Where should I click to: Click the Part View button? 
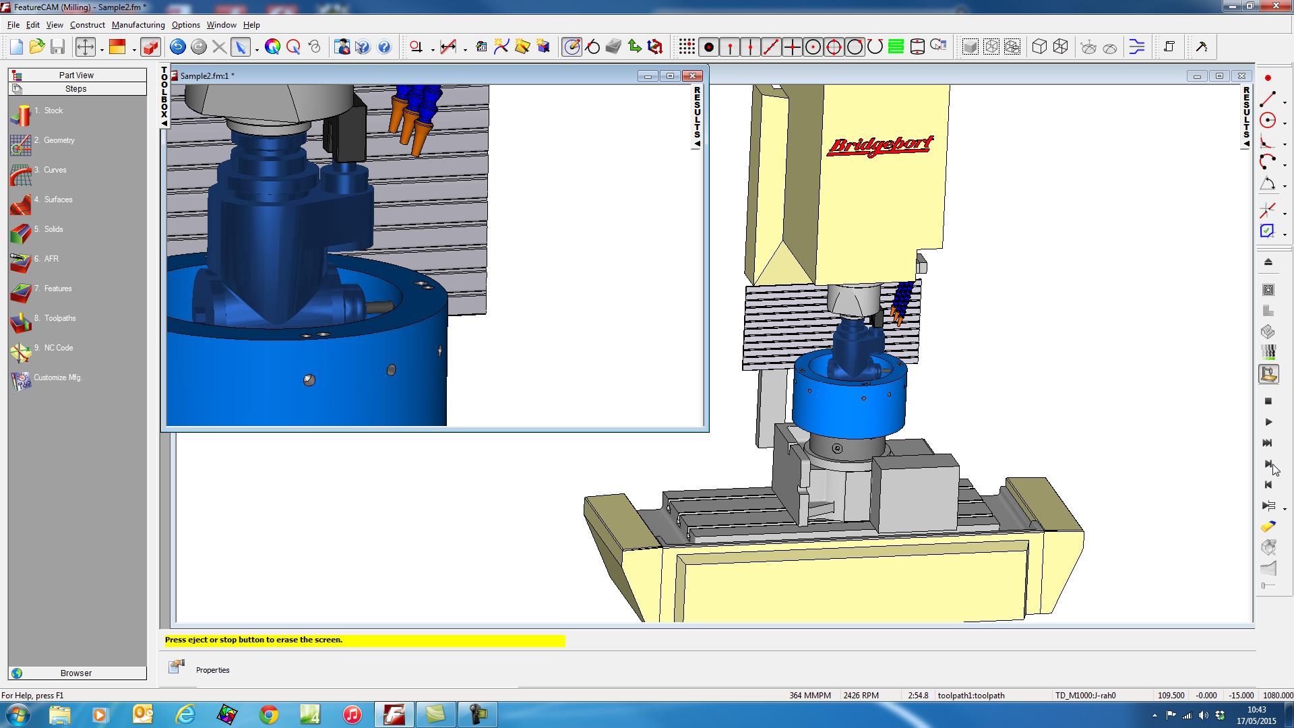pyautogui.click(x=77, y=75)
